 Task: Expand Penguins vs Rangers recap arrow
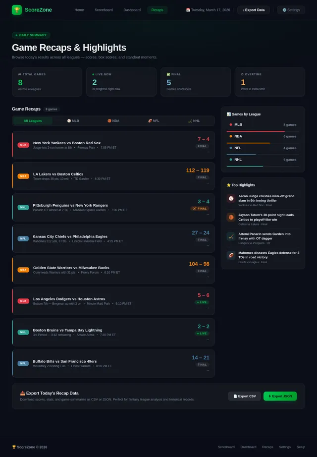point(208,215)
